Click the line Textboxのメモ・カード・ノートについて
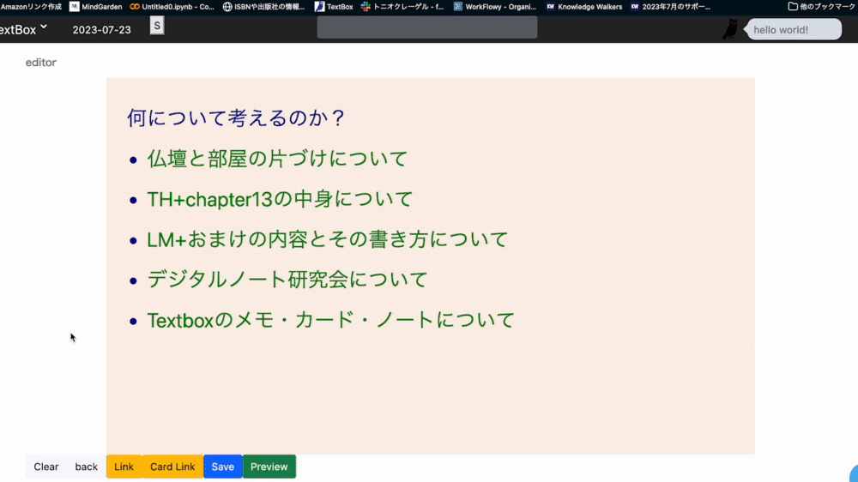The image size is (858, 482). 330,320
